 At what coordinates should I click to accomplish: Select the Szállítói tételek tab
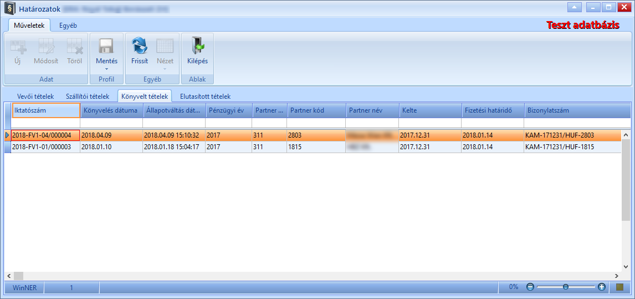[x=88, y=97]
